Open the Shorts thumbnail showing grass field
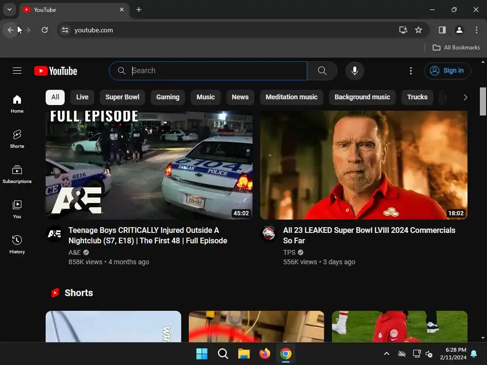Image resolution: width=487 pixels, height=365 pixels. tap(399, 327)
